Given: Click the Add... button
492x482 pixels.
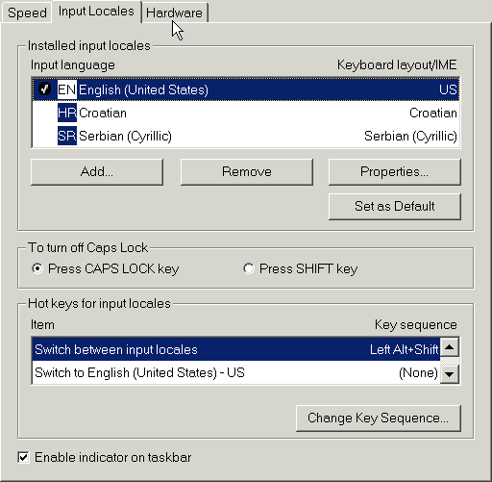Looking at the screenshot, I should 97,171.
